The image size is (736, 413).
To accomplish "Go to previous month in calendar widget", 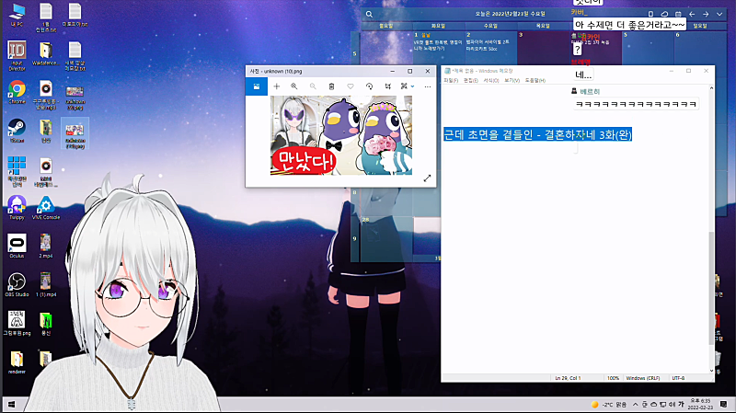I will coord(692,14).
